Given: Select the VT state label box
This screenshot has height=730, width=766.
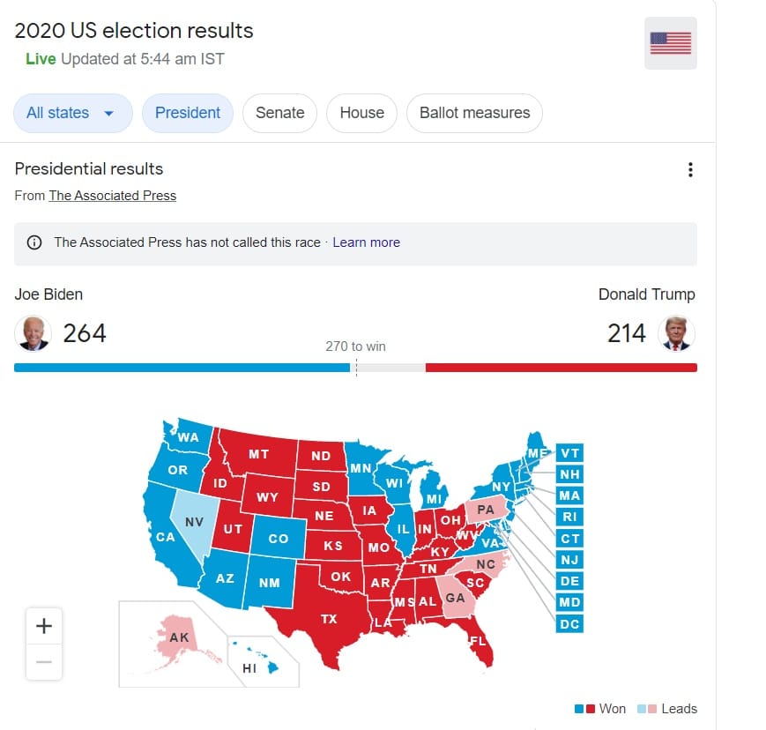Looking at the screenshot, I should [x=569, y=453].
